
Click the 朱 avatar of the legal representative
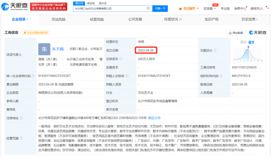[x=44, y=49]
